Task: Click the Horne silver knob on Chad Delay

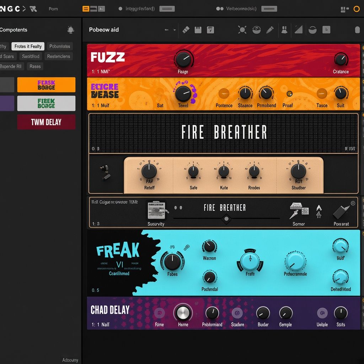Action: click(x=183, y=313)
